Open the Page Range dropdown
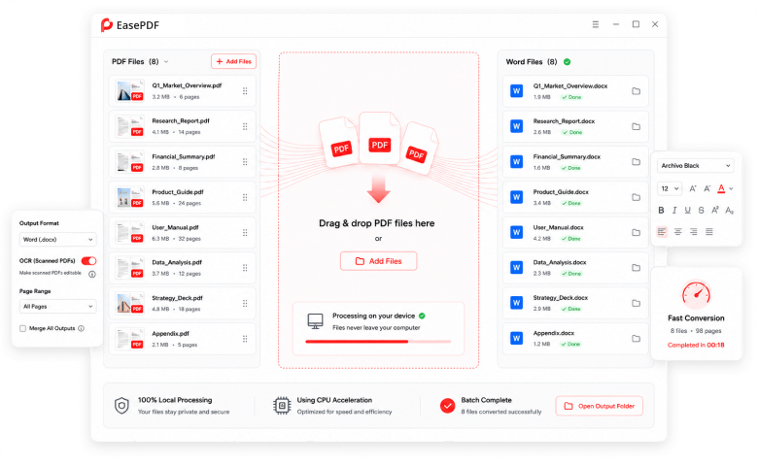Screen dimensions: 758x466 (57, 307)
